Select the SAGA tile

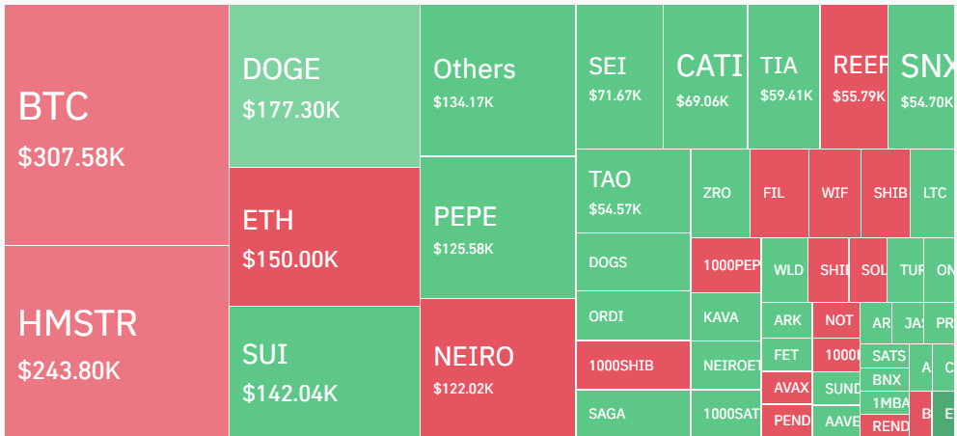[x=633, y=414]
